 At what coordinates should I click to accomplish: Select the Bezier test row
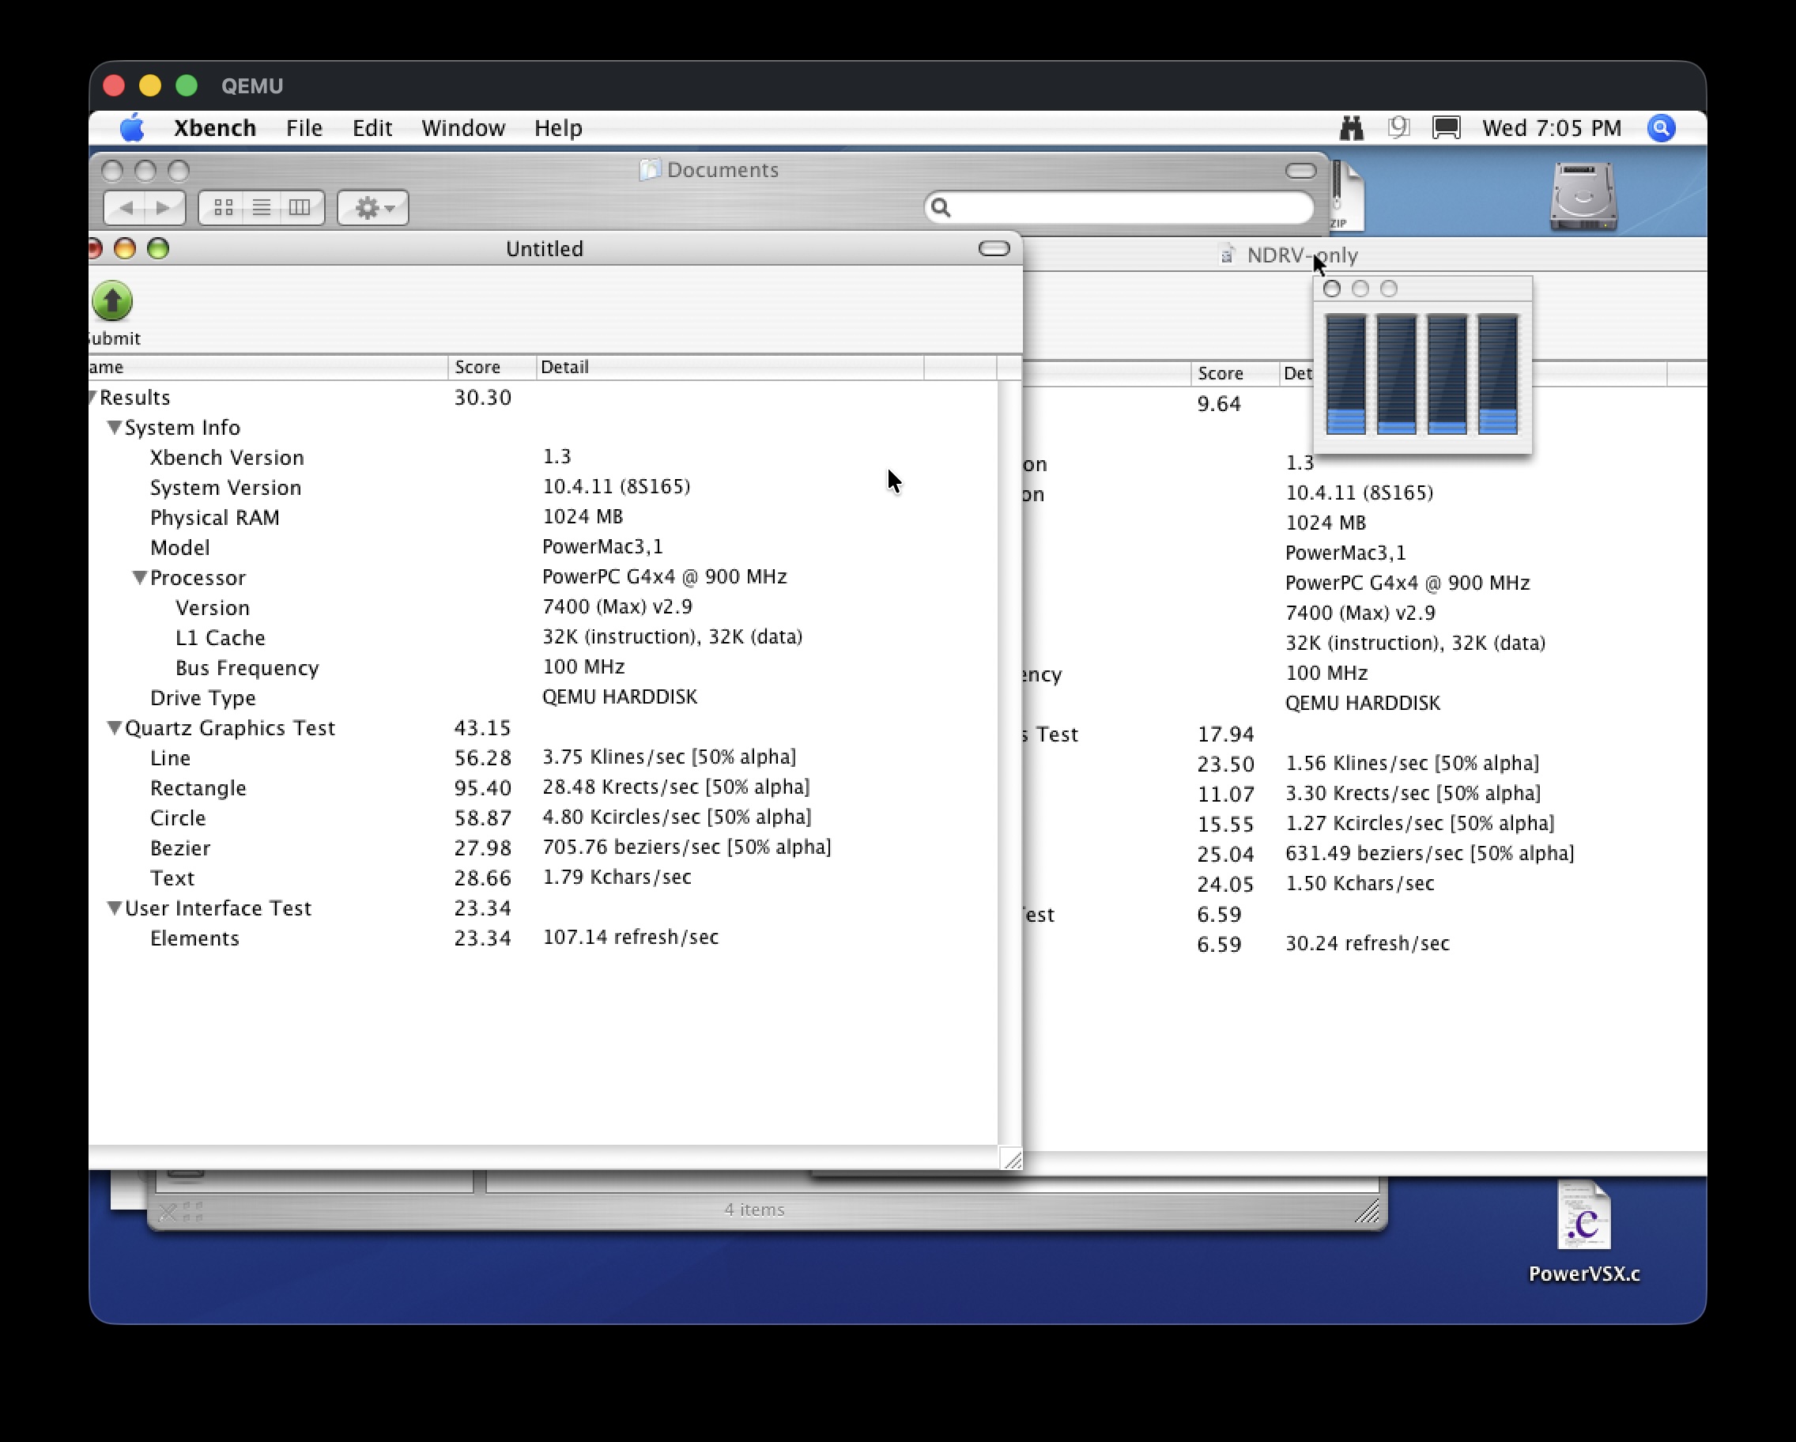(542, 848)
